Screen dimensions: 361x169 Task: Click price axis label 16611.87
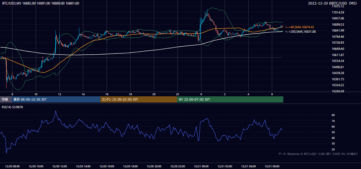click(338, 55)
